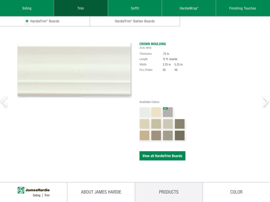This screenshot has width=270, height=202.
Task: Click the 12 ft. boards length value
Action: [170, 59]
